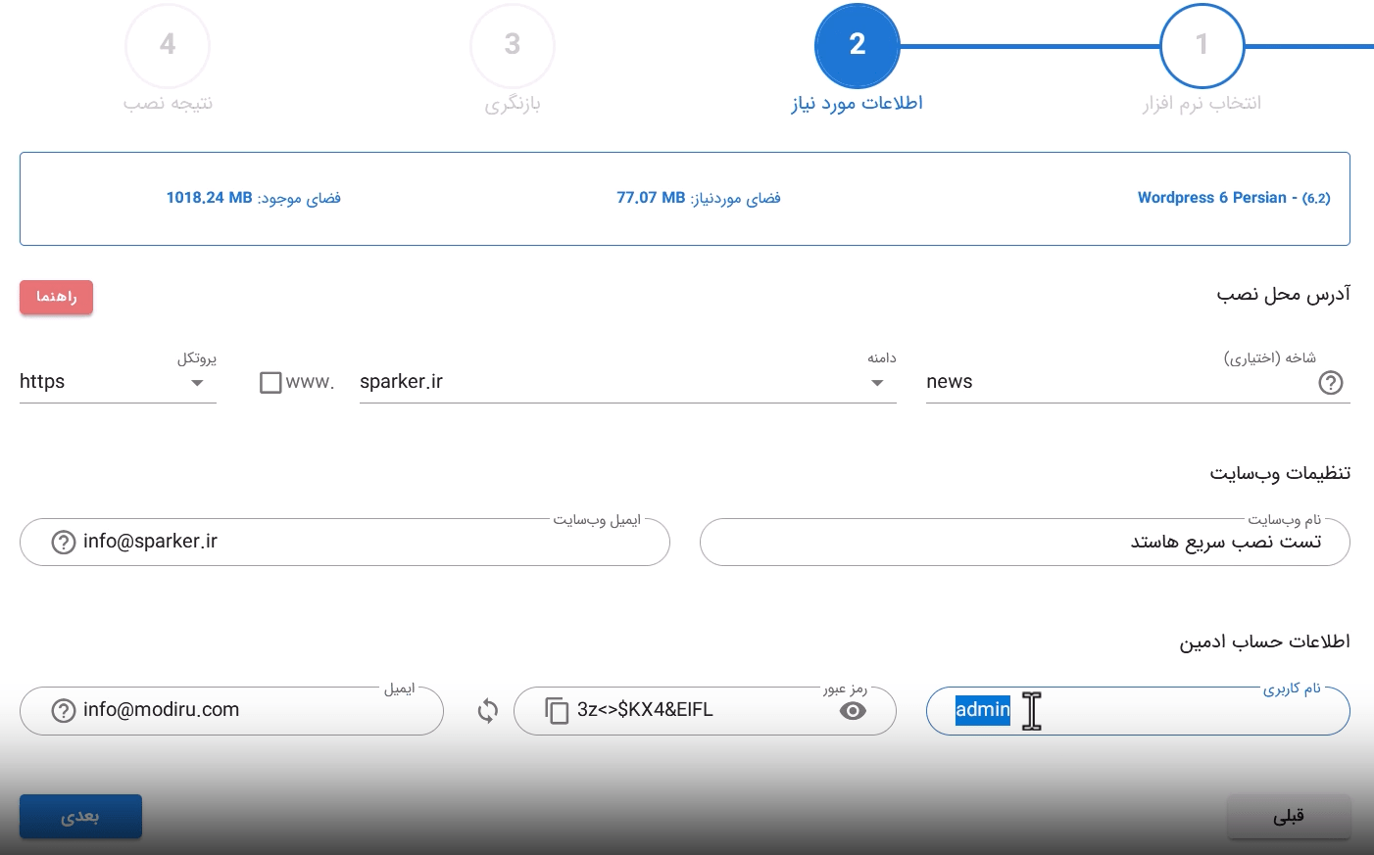Select step 2 required information
This screenshot has height=855, width=1374.
click(857, 45)
